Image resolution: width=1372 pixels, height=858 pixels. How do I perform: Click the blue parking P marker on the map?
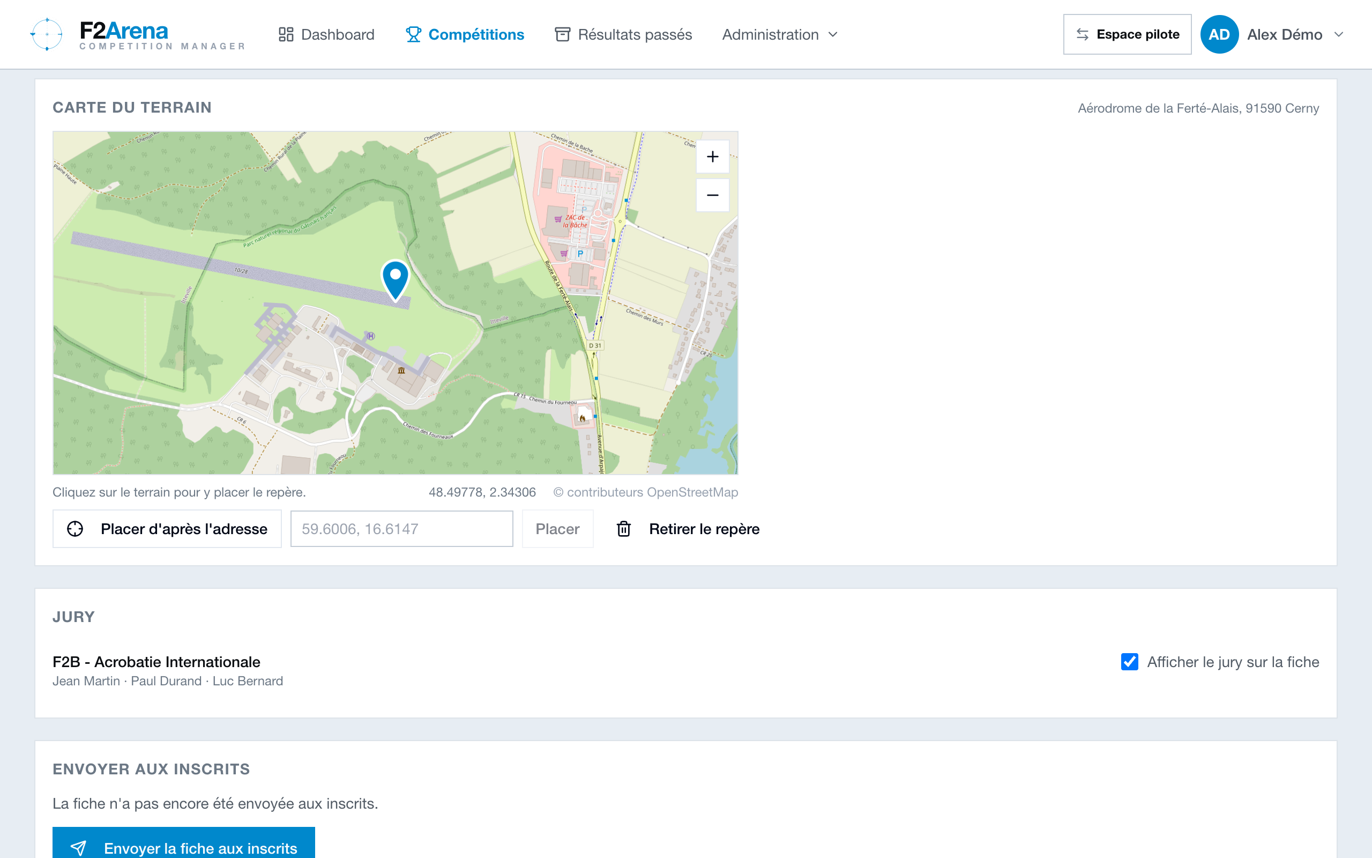click(x=580, y=254)
